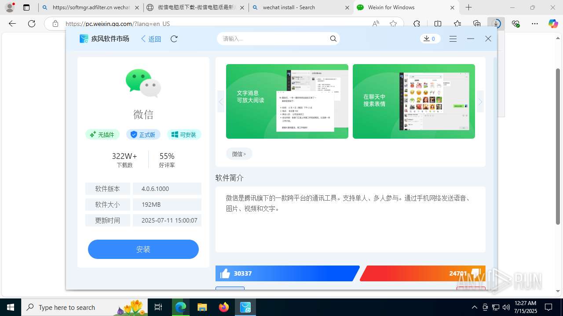This screenshot has height=316, width=563.
Task: Click the Edge page refresh button
Action: 32,24
